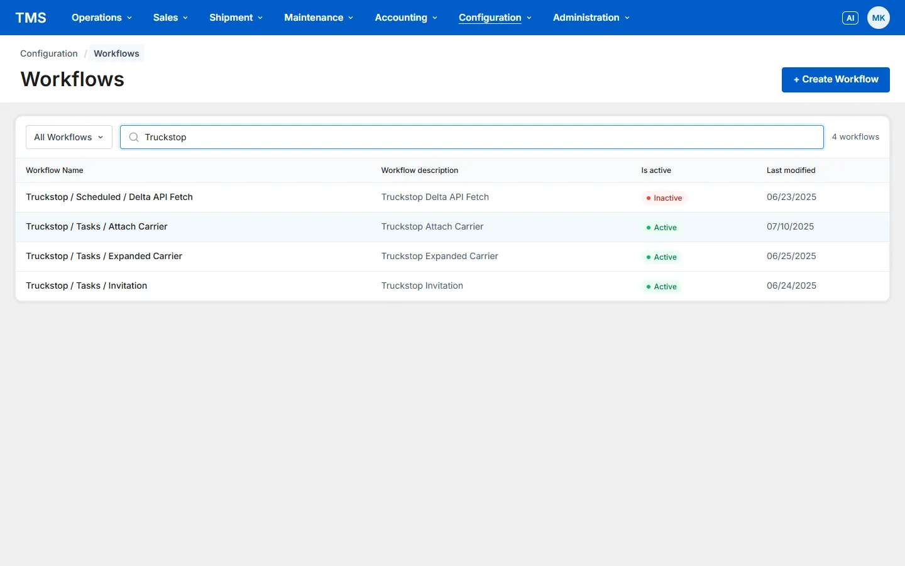The image size is (905, 566).
Task: Click the Workflow description column header
Action: pyautogui.click(x=420, y=170)
